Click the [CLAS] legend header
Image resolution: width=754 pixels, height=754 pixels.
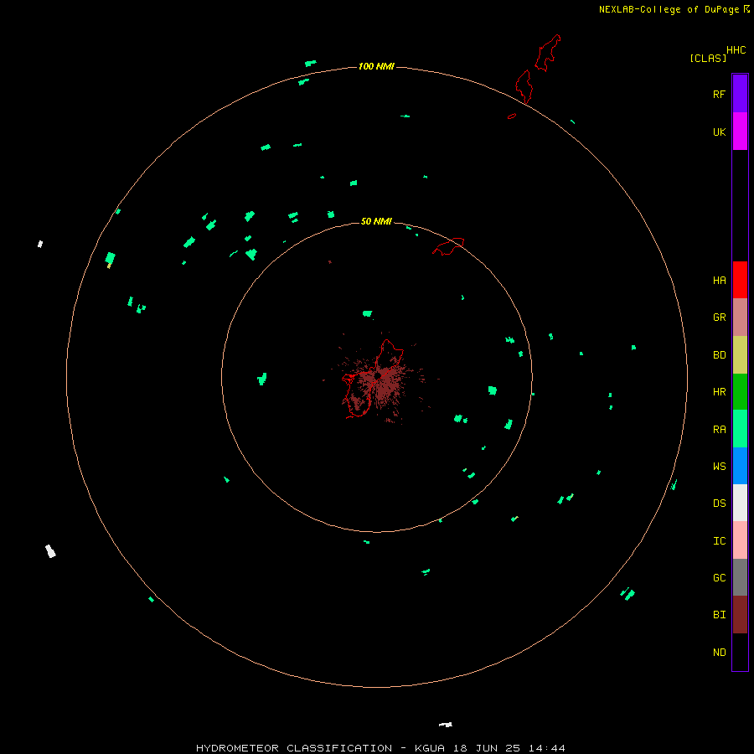pos(708,59)
